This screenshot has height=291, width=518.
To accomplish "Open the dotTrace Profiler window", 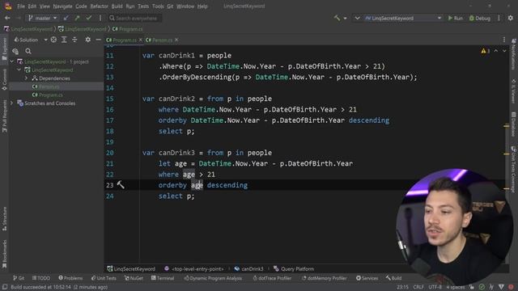I will click(x=272, y=278).
